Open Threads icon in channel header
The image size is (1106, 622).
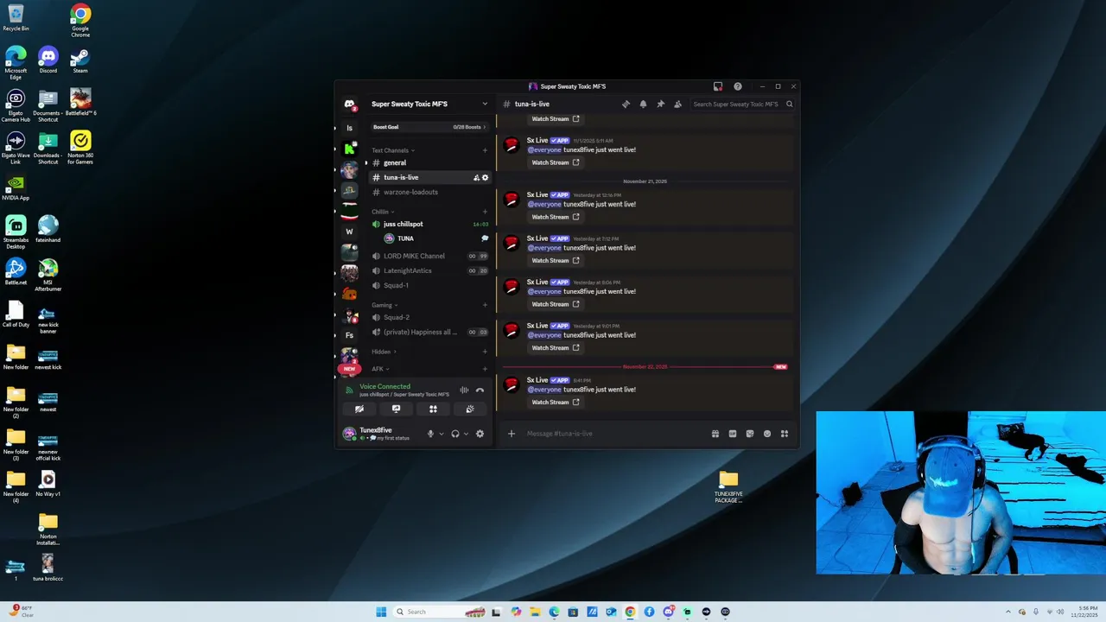pos(626,104)
